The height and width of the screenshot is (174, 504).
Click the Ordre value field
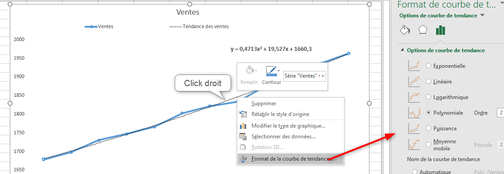click(500, 113)
